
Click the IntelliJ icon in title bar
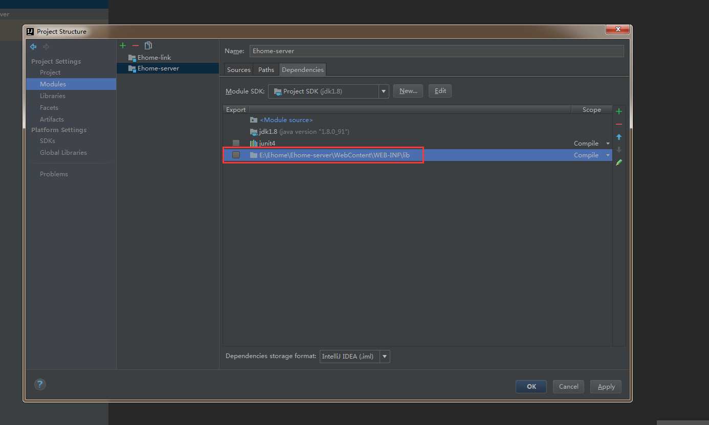click(30, 31)
